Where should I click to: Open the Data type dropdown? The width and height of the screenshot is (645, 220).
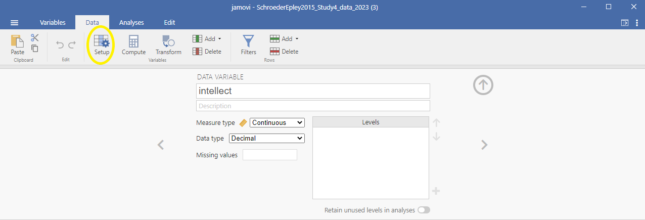pyautogui.click(x=267, y=138)
